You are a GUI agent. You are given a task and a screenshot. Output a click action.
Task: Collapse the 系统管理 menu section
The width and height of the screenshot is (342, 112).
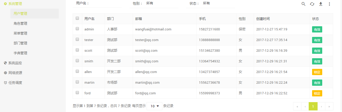pyautogui.click(x=15, y=4)
